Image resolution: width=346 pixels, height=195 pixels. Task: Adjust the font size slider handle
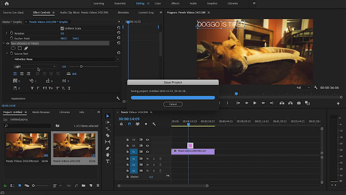[81, 67]
